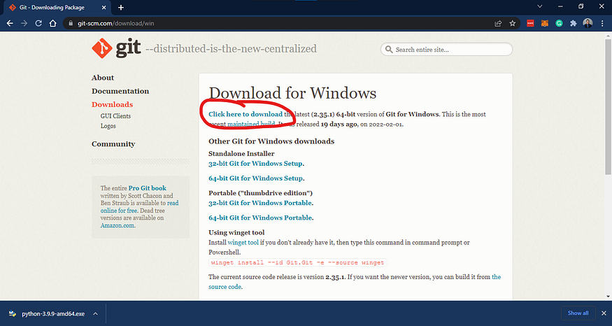Reload the current page

(38, 23)
